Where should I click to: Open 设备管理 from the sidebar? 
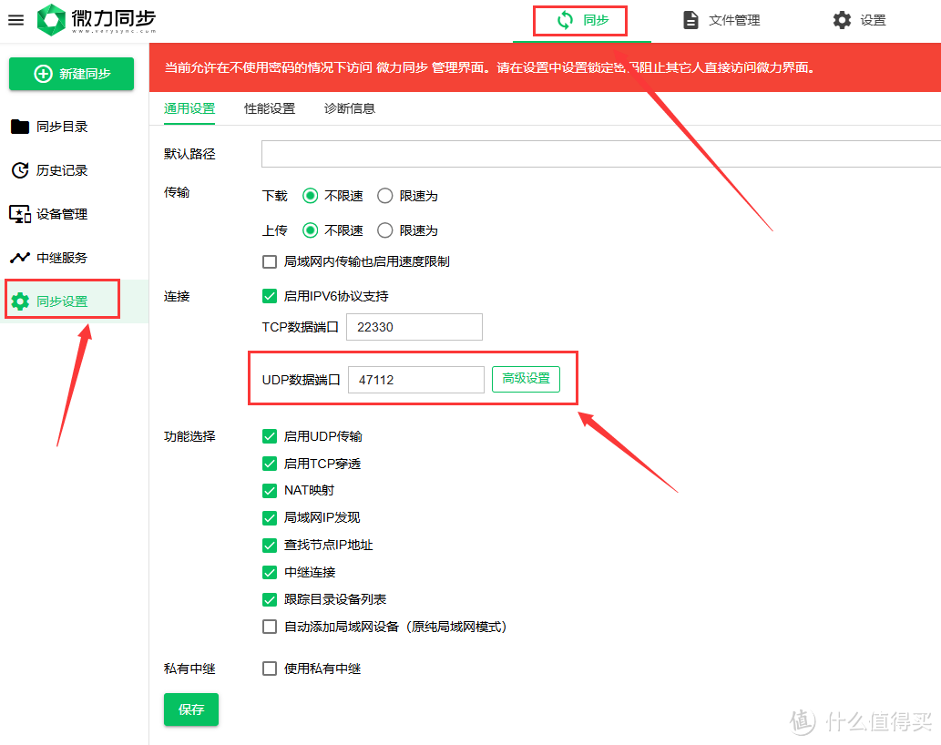click(63, 214)
